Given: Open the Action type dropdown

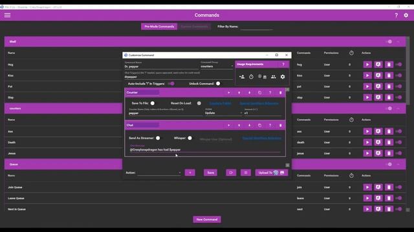Looking at the screenshot, I should (159, 173).
